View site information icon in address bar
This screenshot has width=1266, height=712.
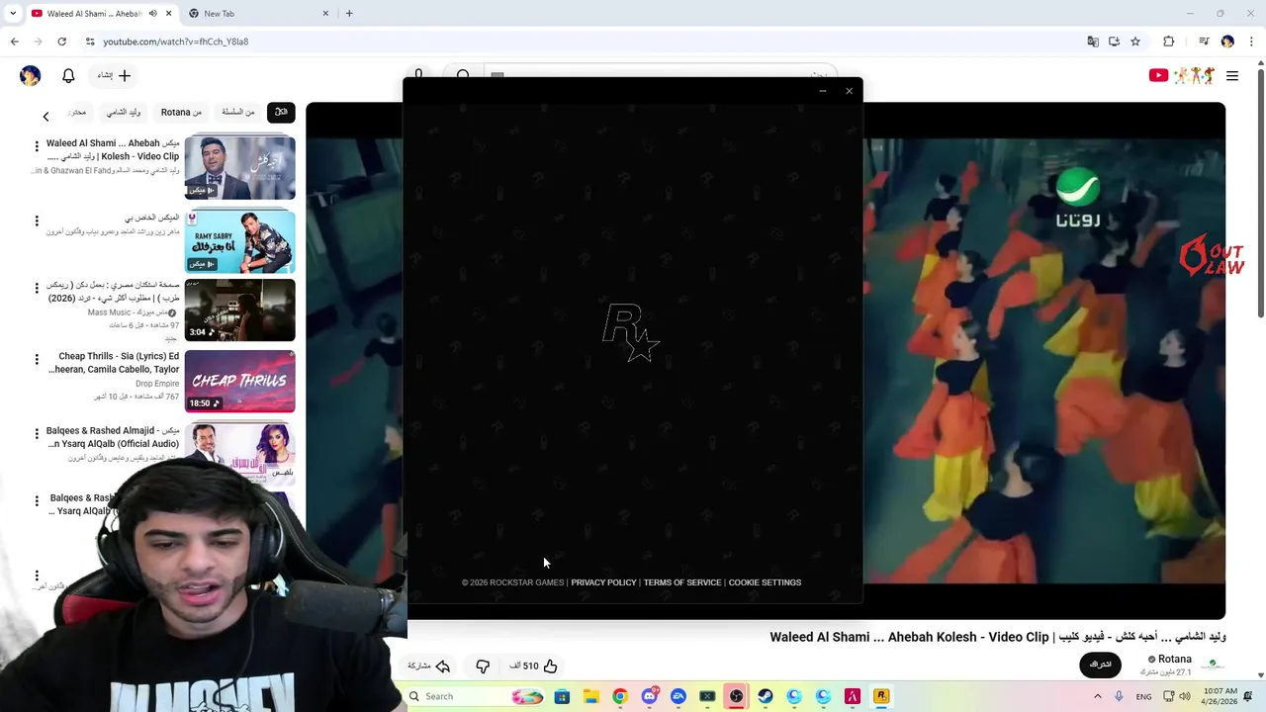tap(89, 42)
